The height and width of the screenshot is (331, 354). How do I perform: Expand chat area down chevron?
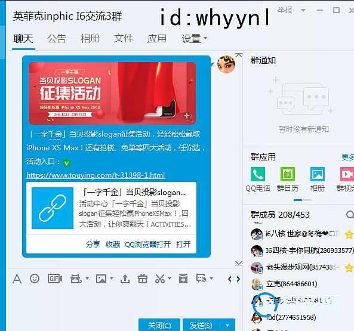239,263
